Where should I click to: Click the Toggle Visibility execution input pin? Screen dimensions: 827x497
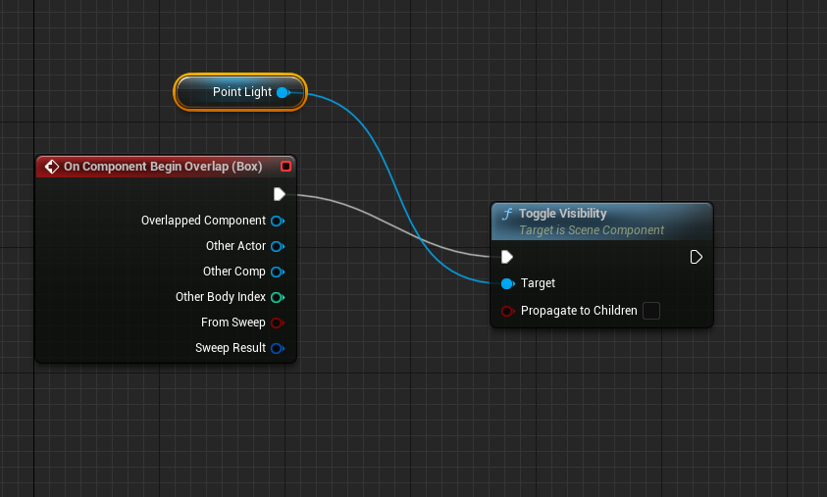[507, 257]
